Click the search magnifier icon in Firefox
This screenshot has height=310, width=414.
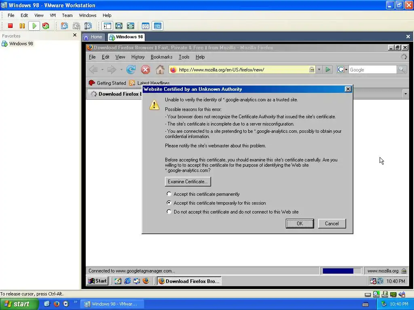401,69
